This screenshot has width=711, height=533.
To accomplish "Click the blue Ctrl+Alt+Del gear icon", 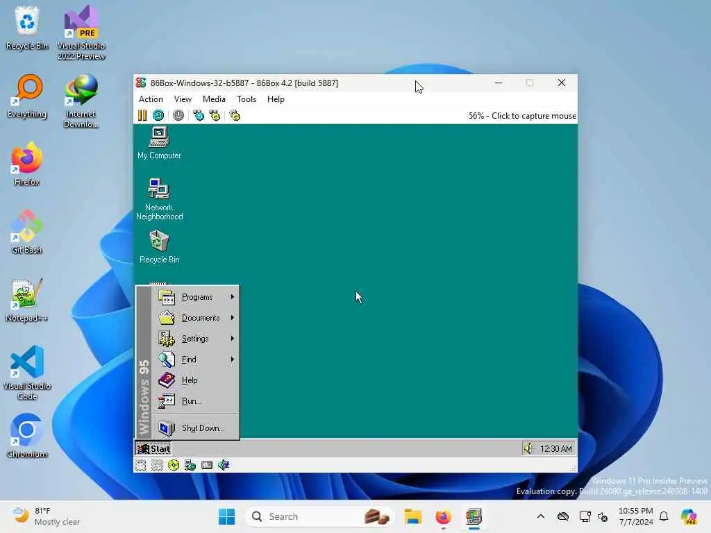I will coord(199,116).
